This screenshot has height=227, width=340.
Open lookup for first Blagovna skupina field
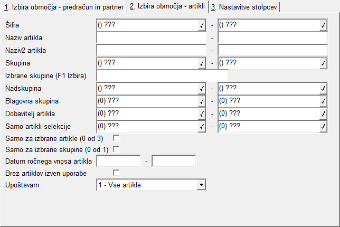pyautogui.click(x=202, y=101)
